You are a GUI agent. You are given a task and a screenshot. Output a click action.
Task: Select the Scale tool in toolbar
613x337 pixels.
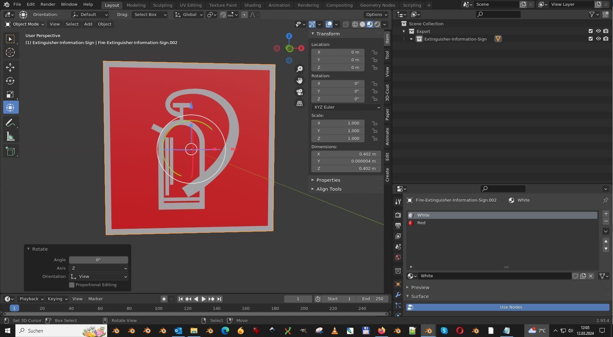(10, 94)
